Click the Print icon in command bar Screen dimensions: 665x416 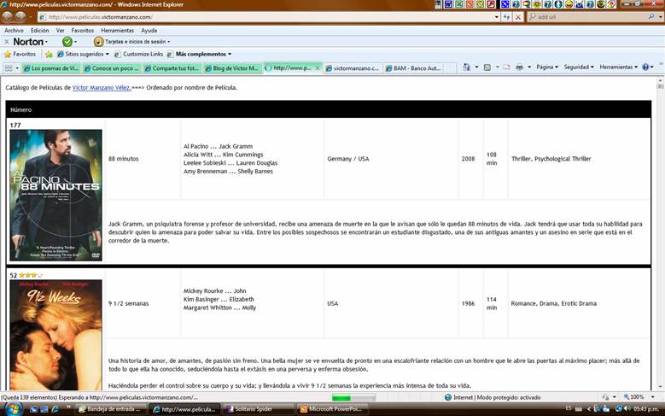pos(519,67)
